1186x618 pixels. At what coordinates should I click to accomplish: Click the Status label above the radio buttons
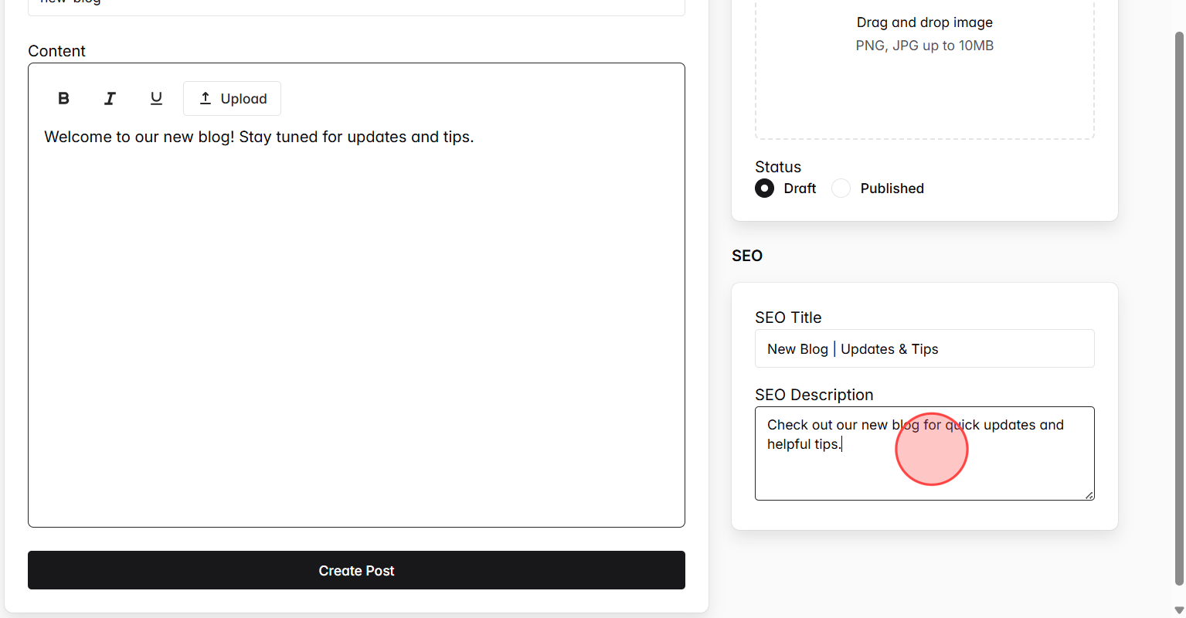click(778, 167)
